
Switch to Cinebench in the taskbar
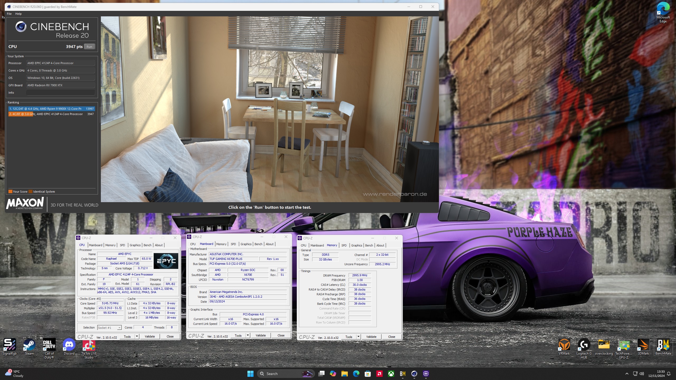[414, 374]
